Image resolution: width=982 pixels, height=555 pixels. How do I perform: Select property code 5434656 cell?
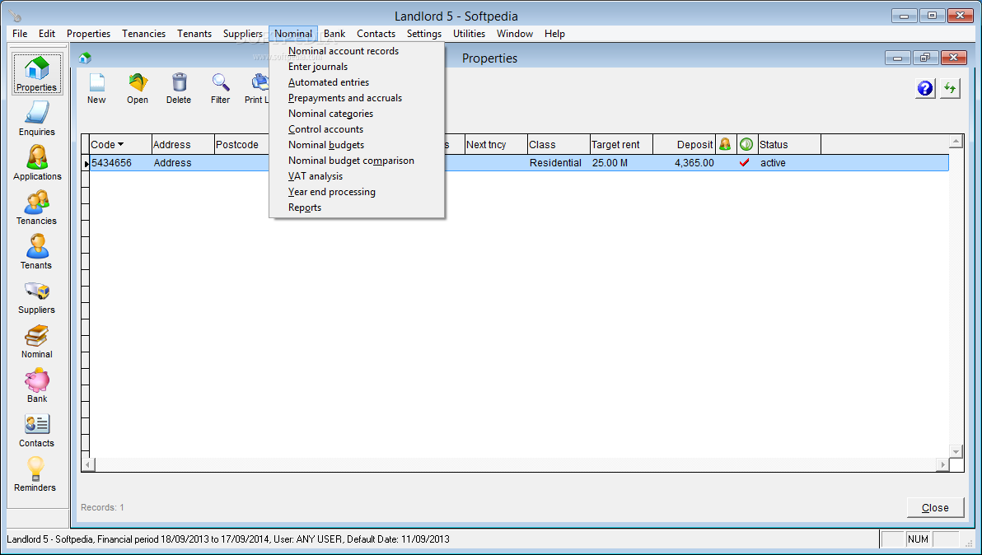[120, 163]
